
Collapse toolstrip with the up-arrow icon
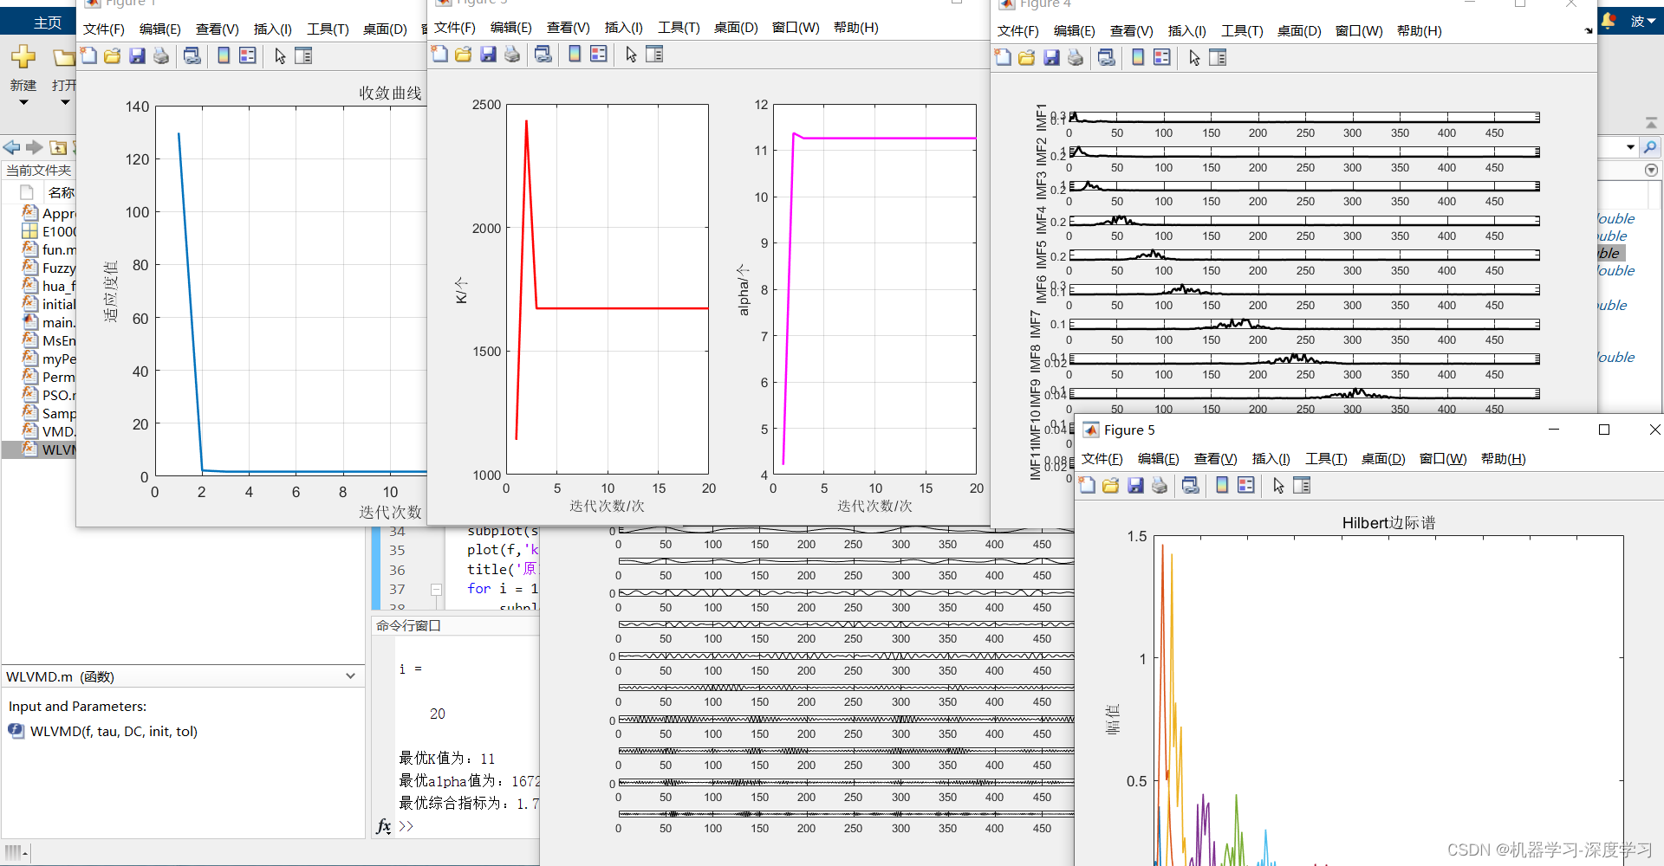click(x=1651, y=123)
